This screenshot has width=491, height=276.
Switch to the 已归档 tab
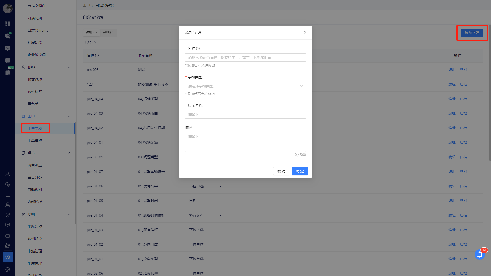coord(108,33)
